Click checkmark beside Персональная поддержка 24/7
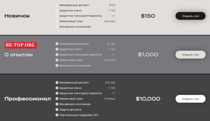Viewport: 210px width, 121px height. pyautogui.click(x=57, y=115)
